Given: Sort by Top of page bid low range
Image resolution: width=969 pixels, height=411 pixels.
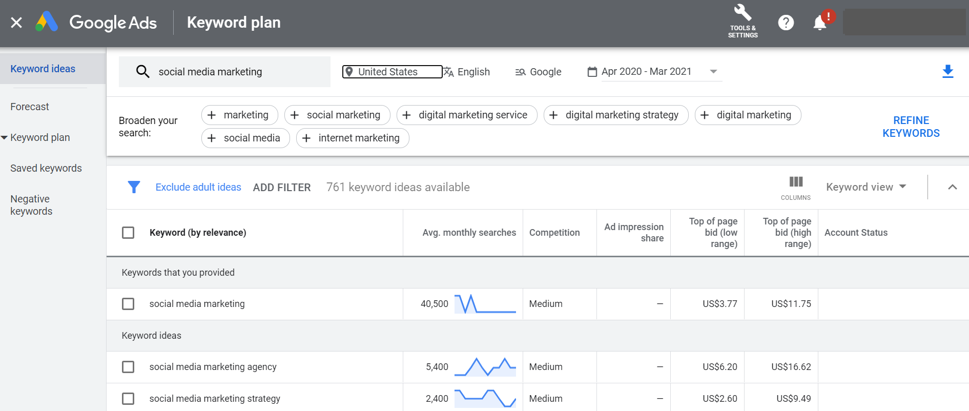Looking at the screenshot, I should tap(713, 233).
